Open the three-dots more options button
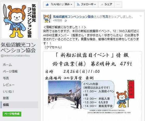Viewport: 145px width, 121px height. pos(118,4)
